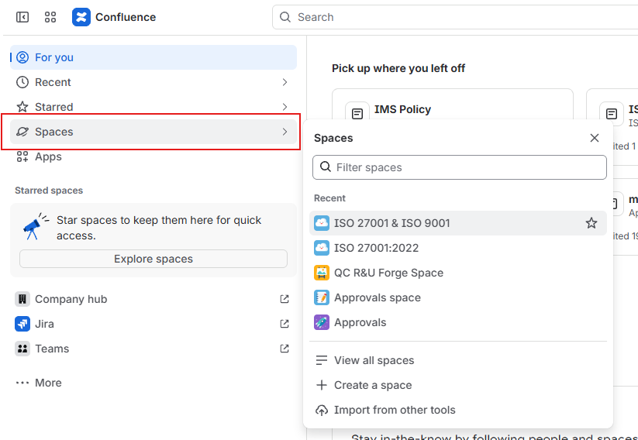
Task: Open the For you page
Action: pos(153,57)
